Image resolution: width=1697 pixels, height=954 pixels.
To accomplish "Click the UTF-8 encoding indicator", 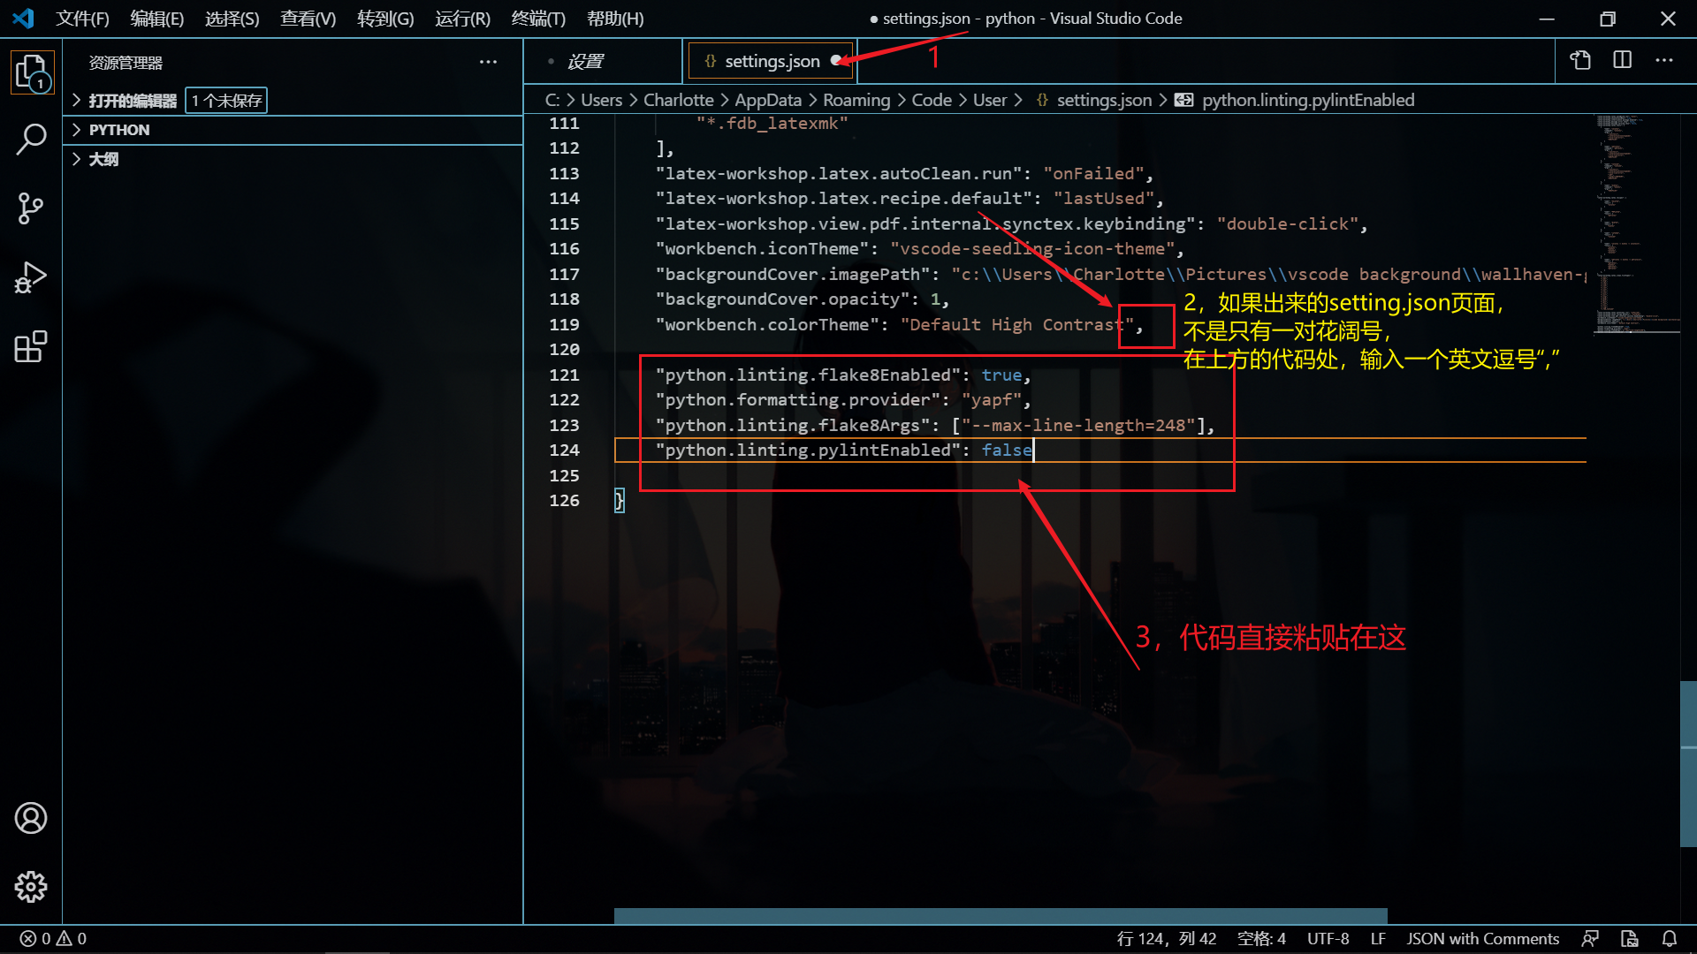I will coord(1328,938).
